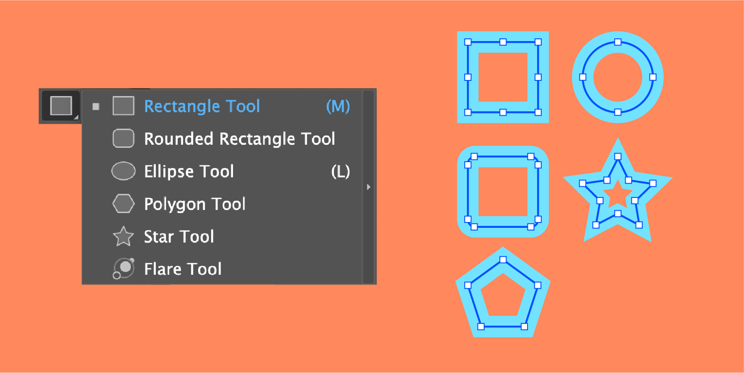Click the tear-off arrow on the flyout edge
Screen dimensions: 744x373
point(368,187)
